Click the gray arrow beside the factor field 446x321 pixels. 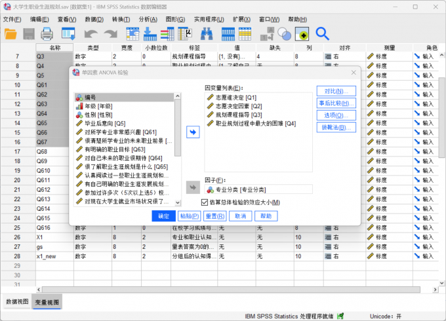point(192,189)
